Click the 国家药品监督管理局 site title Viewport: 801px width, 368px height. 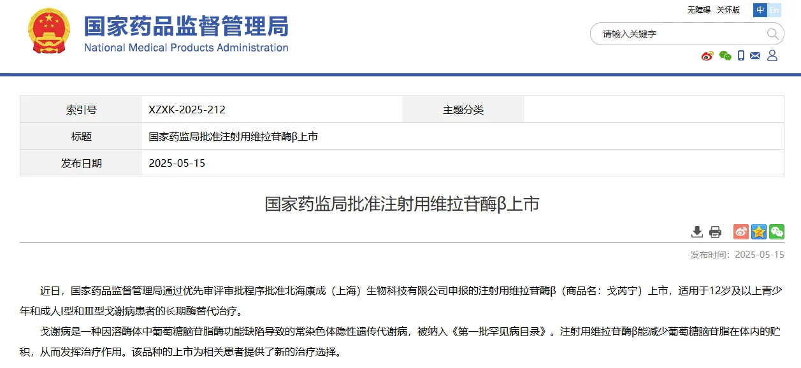tap(186, 27)
